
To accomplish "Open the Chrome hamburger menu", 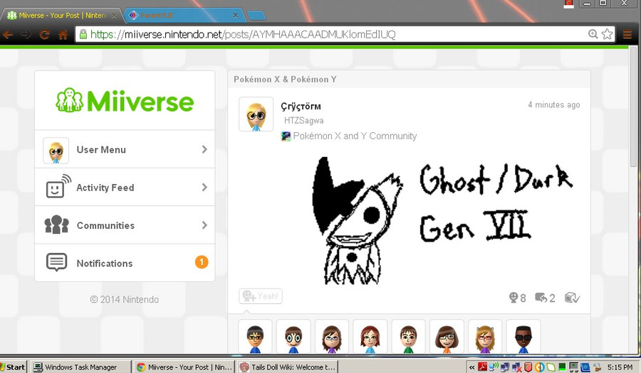I will 627,35.
